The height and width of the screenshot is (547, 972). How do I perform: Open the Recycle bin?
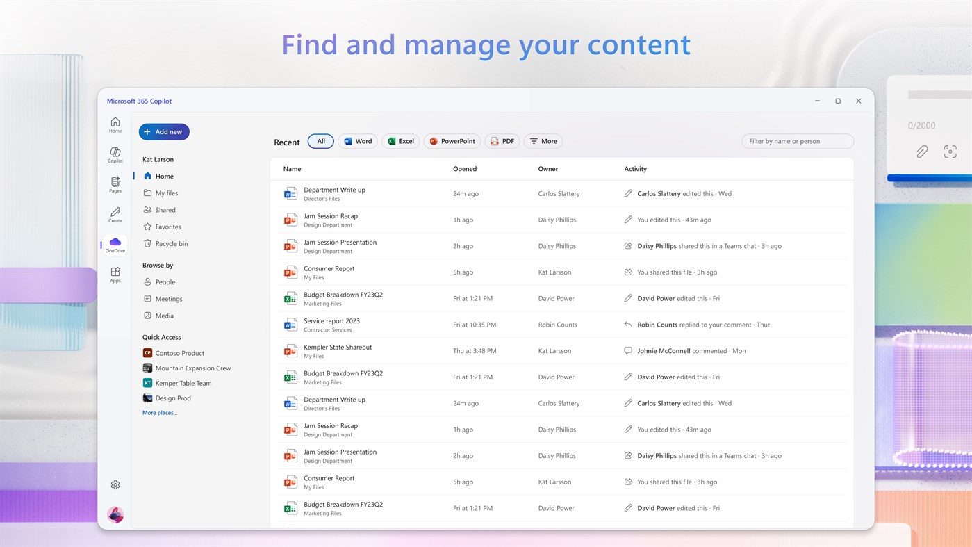171,243
